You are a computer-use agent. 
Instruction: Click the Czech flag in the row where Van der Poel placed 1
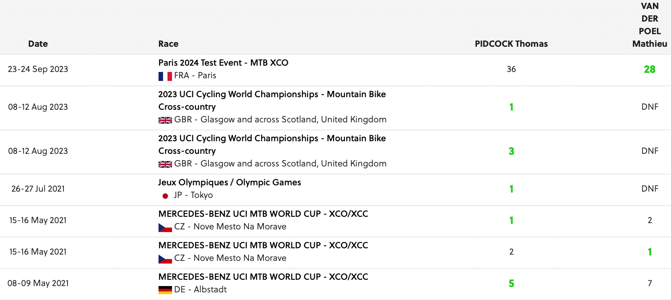click(165, 259)
